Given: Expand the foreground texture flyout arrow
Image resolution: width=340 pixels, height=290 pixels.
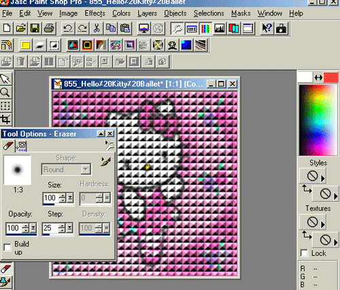Looking at the screenshot, I should [x=323, y=225].
